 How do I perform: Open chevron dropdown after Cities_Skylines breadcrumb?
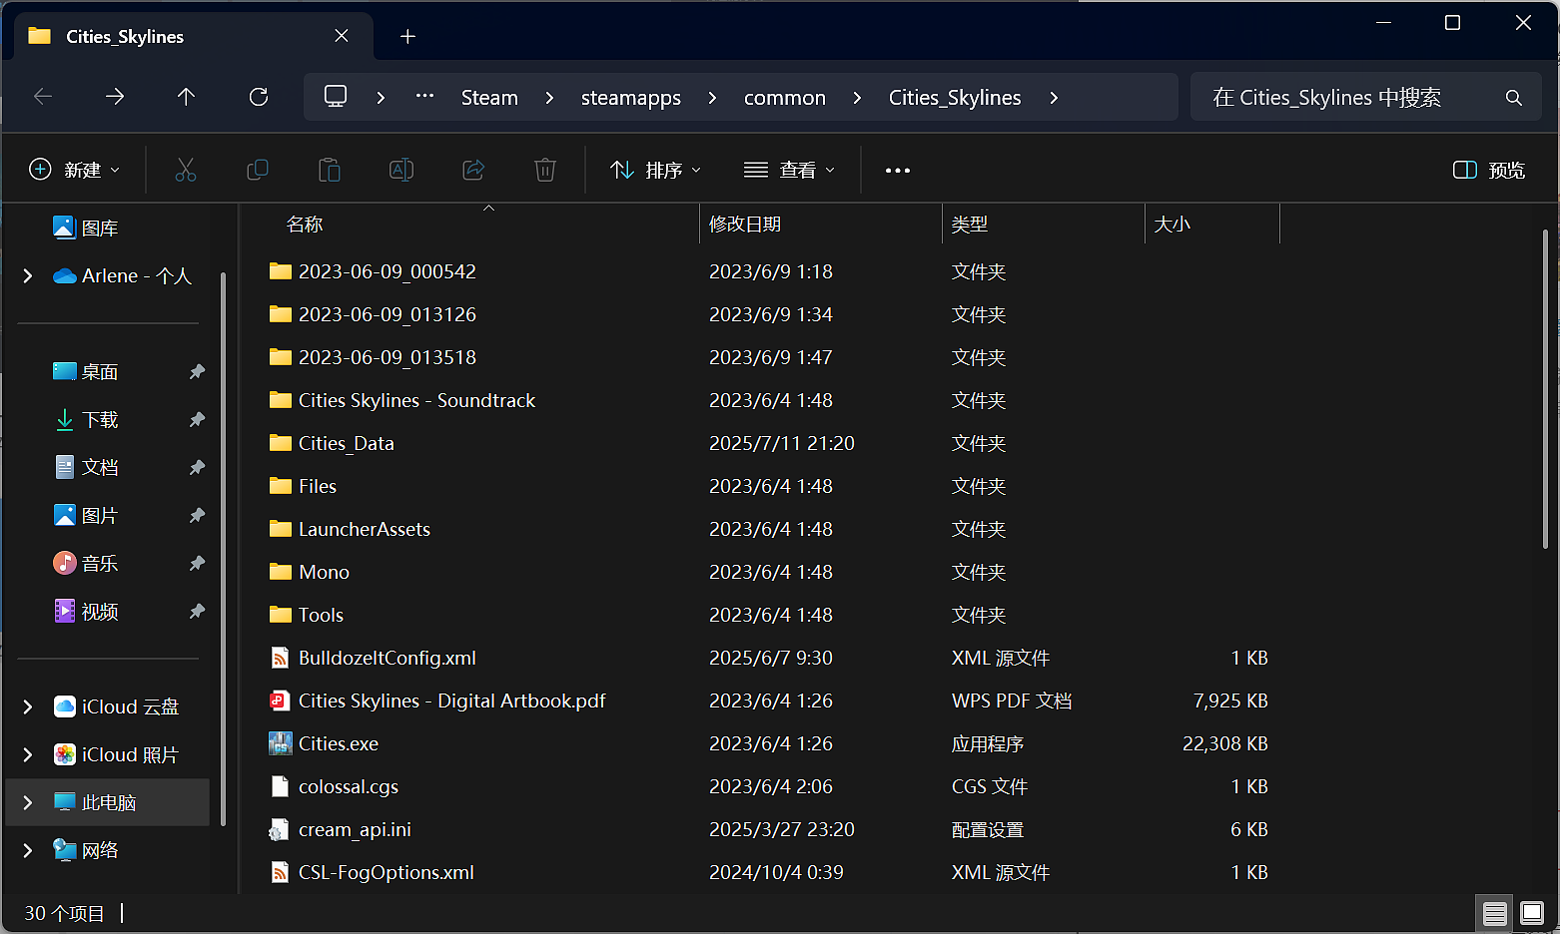pyautogui.click(x=1054, y=98)
